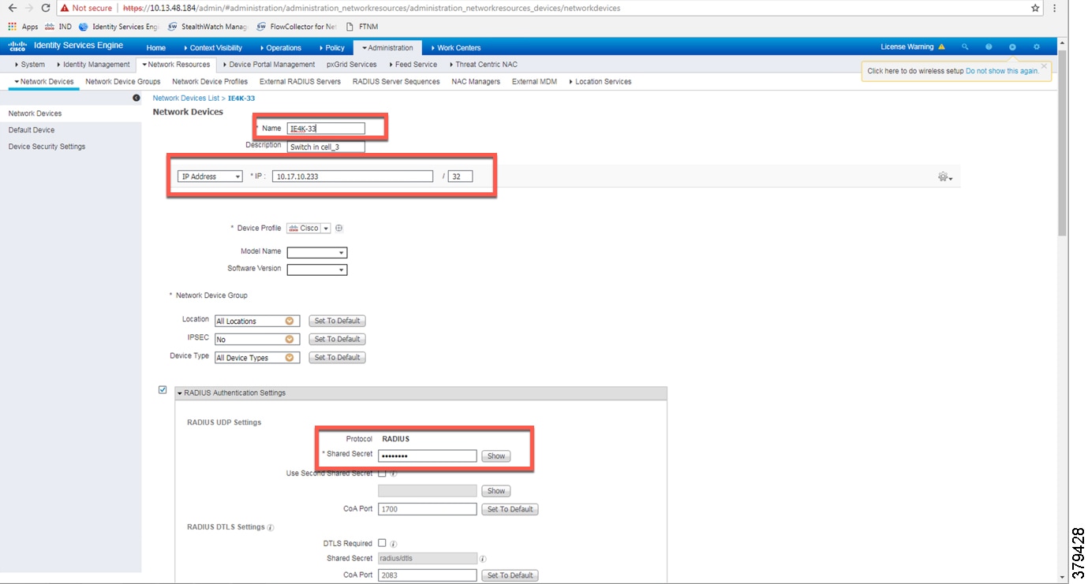Open the Software Version dropdown
The width and height of the screenshot is (1088, 584).
click(x=317, y=270)
